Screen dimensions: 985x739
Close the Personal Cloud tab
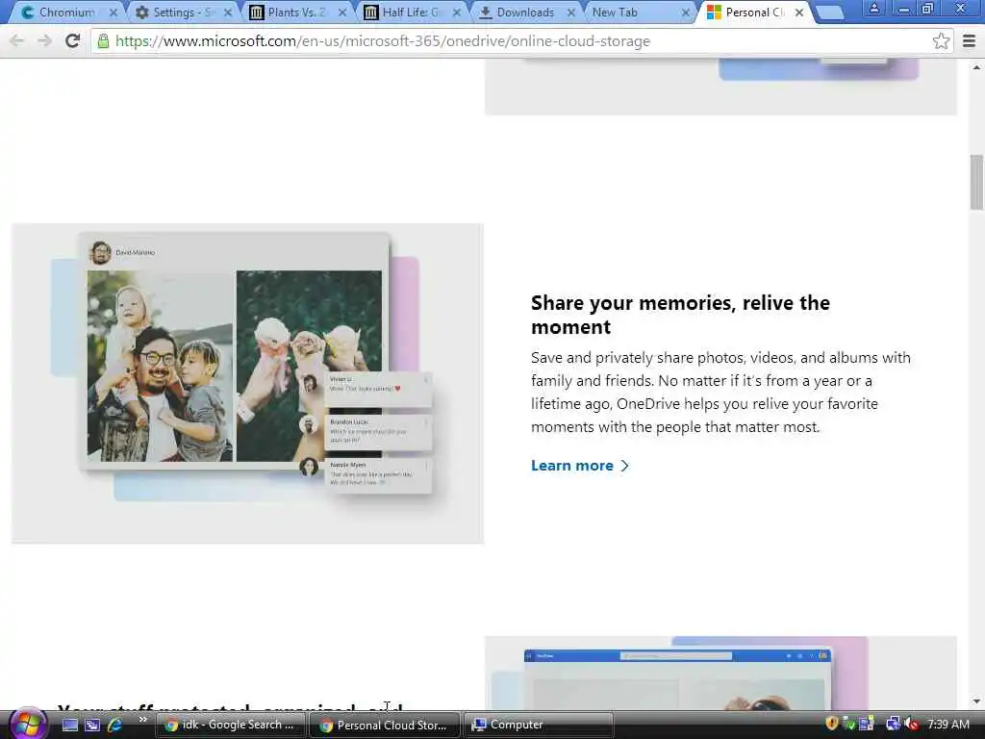point(799,12)
